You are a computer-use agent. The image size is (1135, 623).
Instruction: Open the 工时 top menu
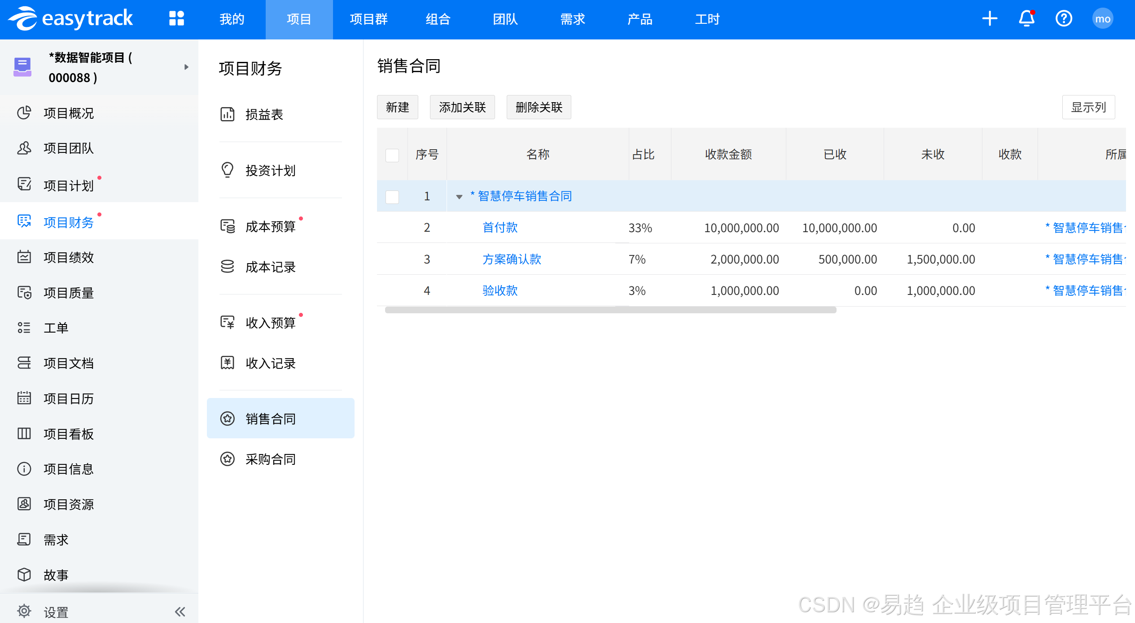pos(707,19)
